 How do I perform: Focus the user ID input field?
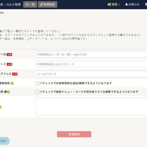pos(91,54)
